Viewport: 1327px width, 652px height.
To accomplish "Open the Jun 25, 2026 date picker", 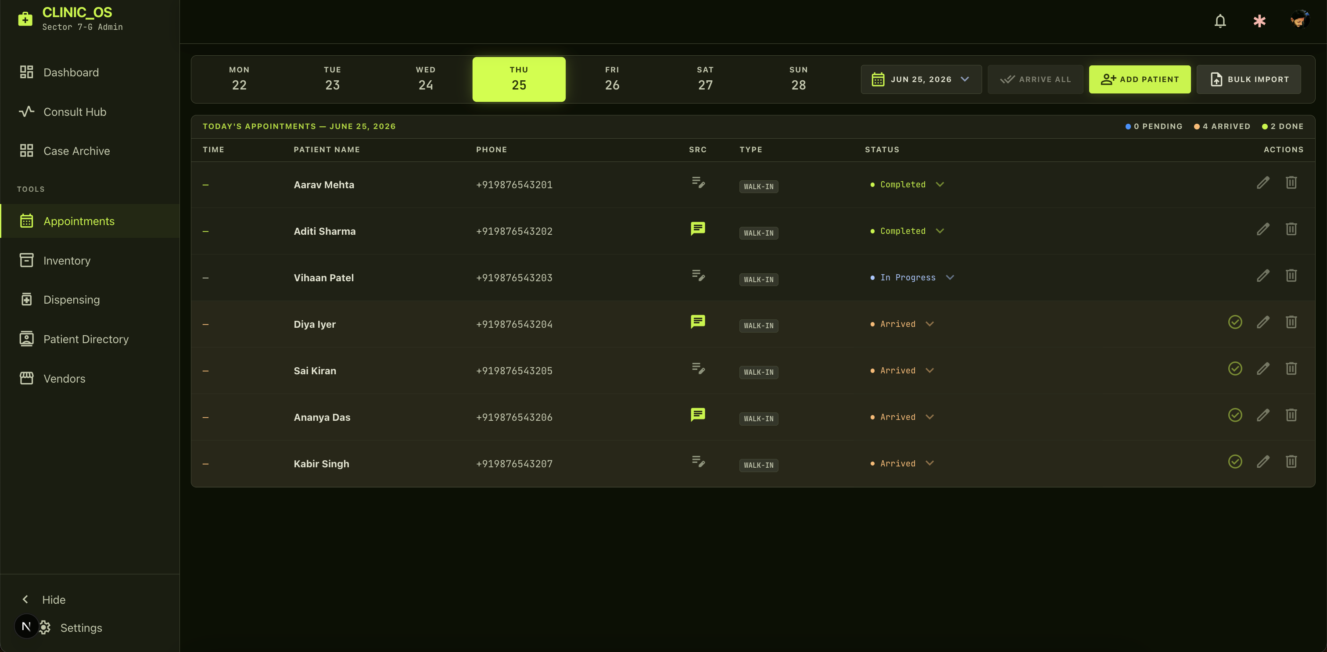I will coord(921,79).
